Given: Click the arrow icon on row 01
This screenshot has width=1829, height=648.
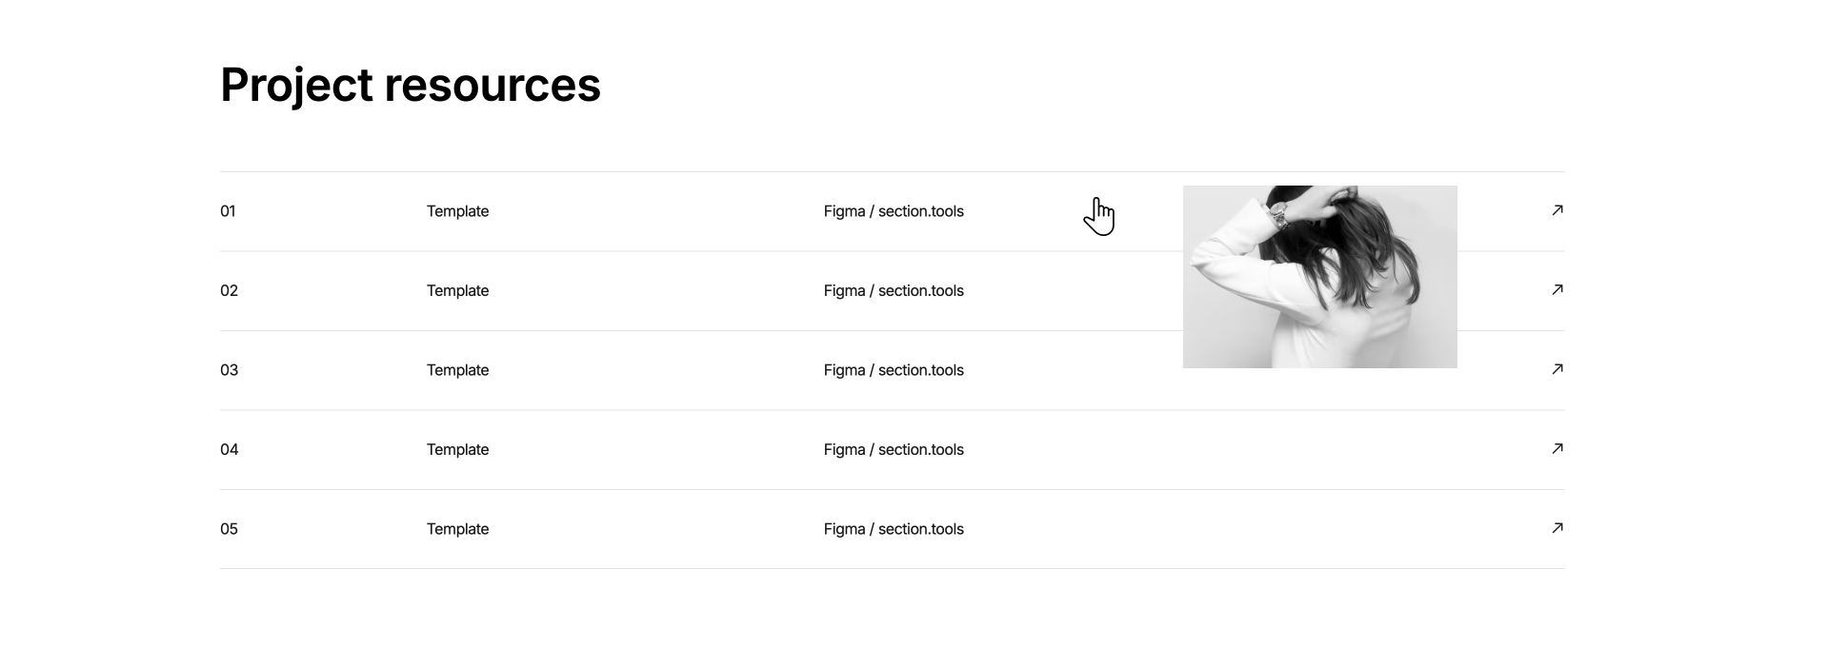Looking at the screenshot, I should tap(1557, 209).
